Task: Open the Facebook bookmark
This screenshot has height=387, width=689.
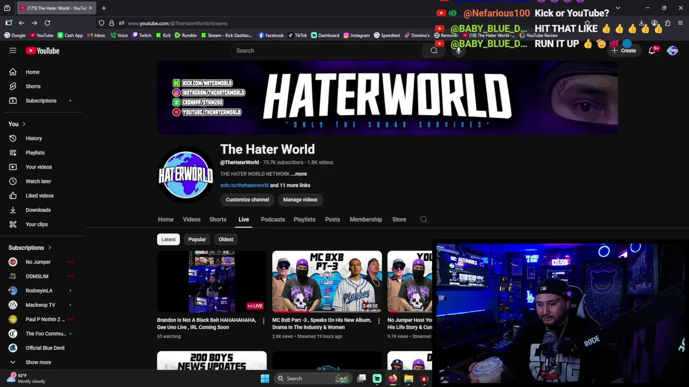Action: 271,35
